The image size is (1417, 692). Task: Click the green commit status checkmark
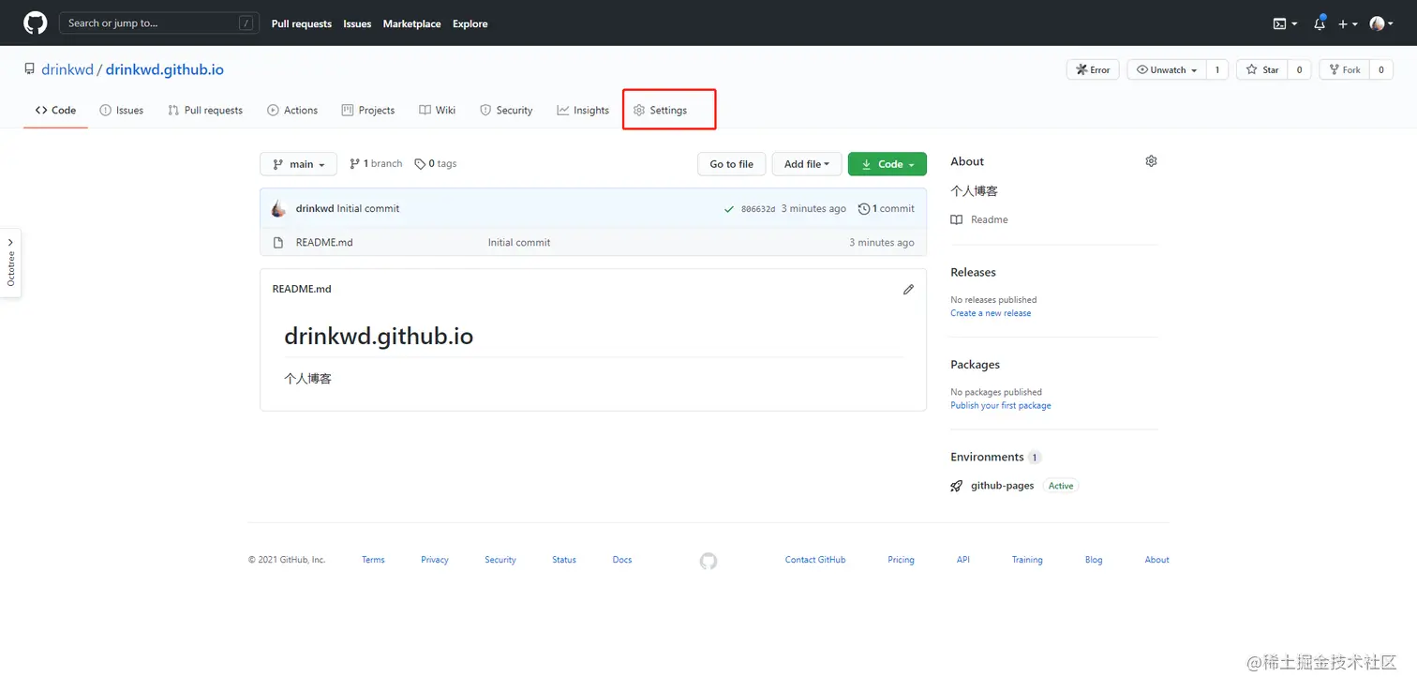tap(729, 209)
